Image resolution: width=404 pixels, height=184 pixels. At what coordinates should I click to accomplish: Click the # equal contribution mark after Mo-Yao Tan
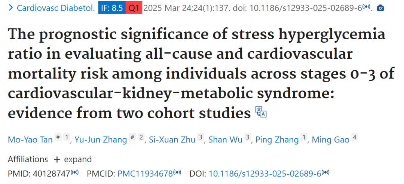tap(58, 137)
